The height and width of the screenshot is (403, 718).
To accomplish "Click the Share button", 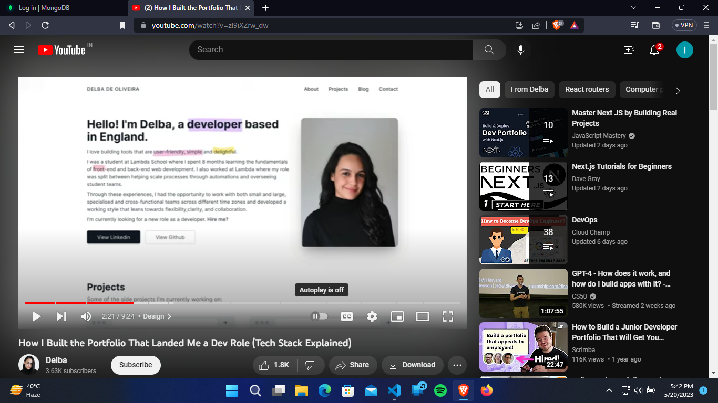I will pyautogui.click(x=352, y=365).
